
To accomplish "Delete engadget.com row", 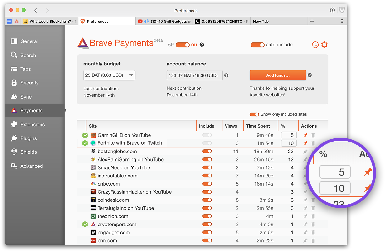I will tap(313, 232).
